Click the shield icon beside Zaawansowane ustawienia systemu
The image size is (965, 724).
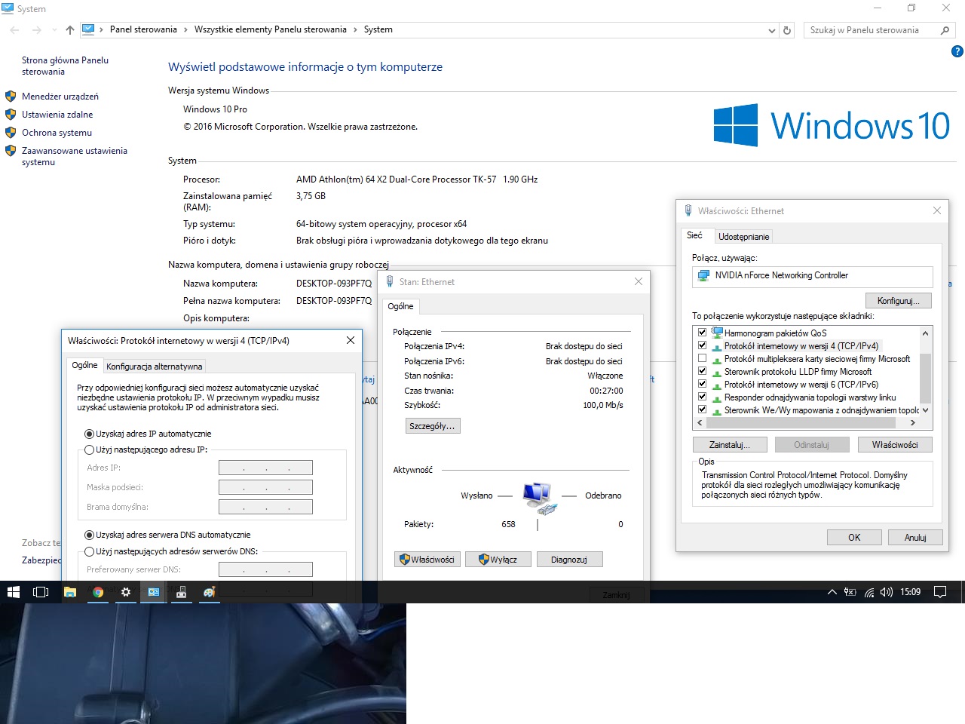(x=11, y=151)
